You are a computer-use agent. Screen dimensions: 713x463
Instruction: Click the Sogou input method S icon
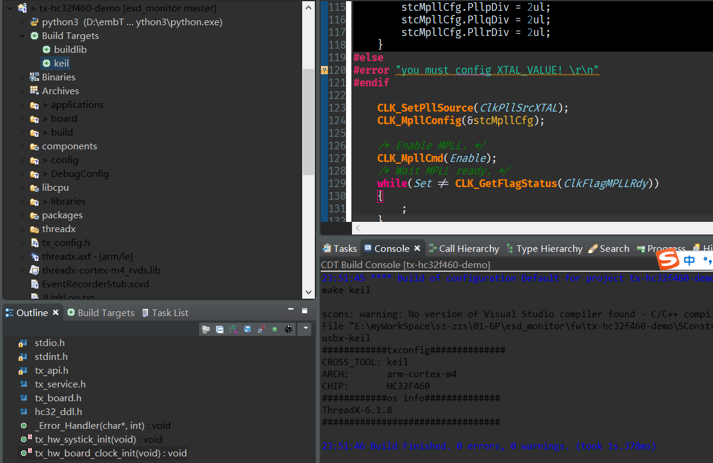(669, 260)
